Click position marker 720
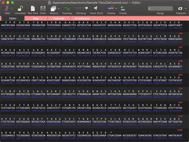The height and width of the screenshot is (142, 189). (x=180, y=89)
